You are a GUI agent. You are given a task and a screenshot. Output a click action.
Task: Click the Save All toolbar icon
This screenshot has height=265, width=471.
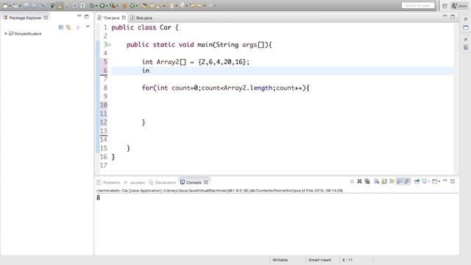(34, 6)
